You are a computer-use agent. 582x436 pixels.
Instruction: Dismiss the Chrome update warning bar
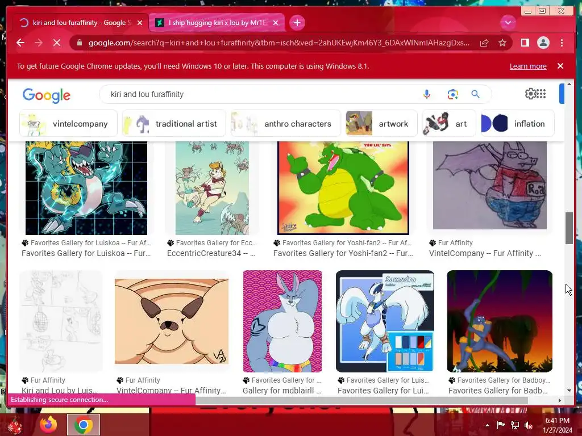point(560,66)
